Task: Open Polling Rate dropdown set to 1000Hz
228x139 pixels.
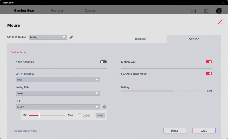Action: [58, 93]
